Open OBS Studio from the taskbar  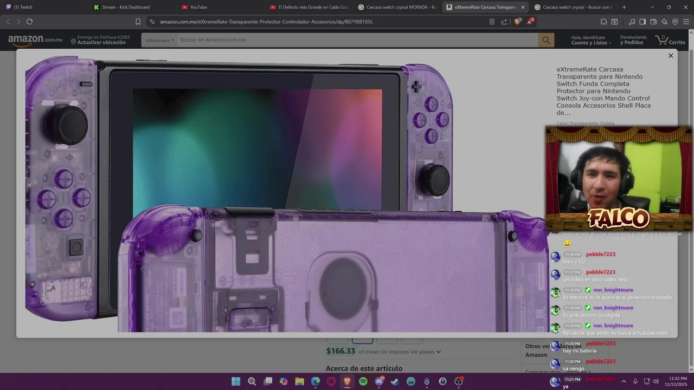point(459,381)
